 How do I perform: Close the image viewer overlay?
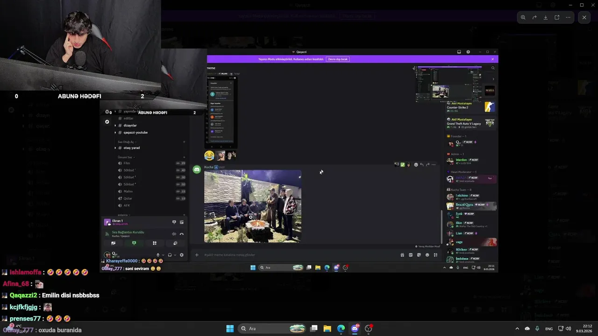coord(584,17)
